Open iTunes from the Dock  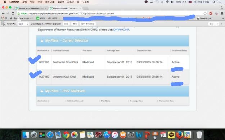(x=114, y=135)
